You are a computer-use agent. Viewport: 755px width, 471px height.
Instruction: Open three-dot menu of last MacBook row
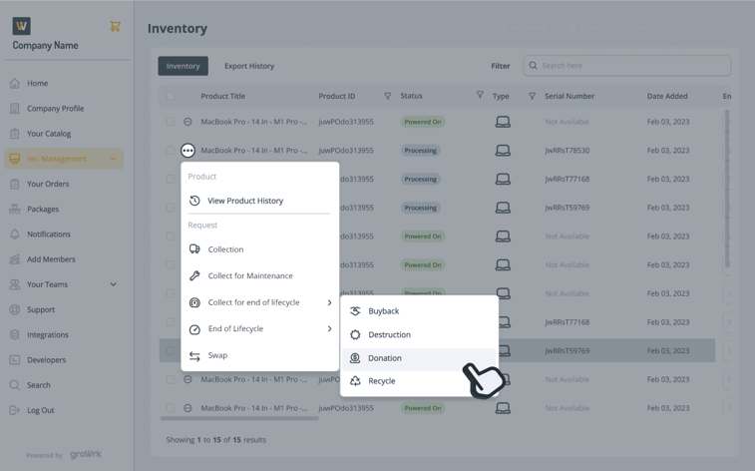[188, 408]
